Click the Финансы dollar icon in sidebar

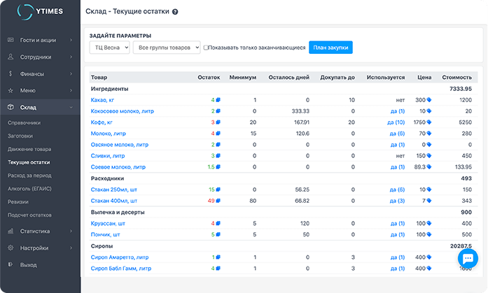(x=11, y=73)
